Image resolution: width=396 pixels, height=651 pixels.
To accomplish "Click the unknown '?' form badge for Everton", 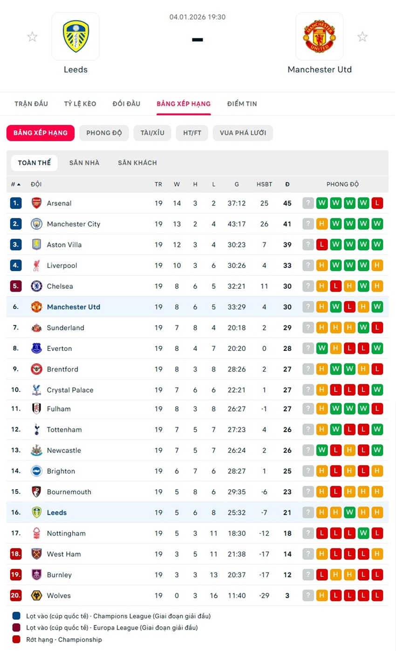I will pos(308,349).
